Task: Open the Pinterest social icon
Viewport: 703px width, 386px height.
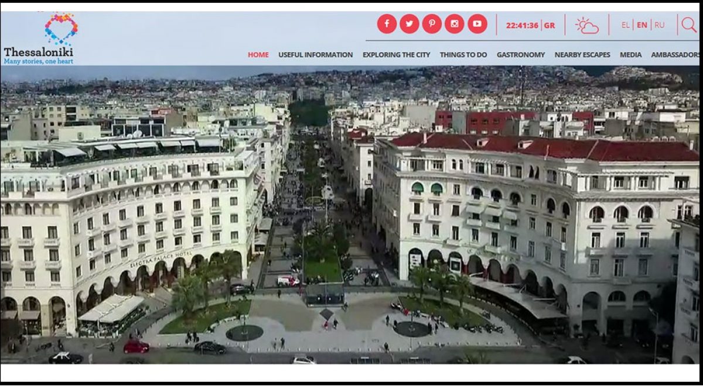Action: click(x=432, y=24)
